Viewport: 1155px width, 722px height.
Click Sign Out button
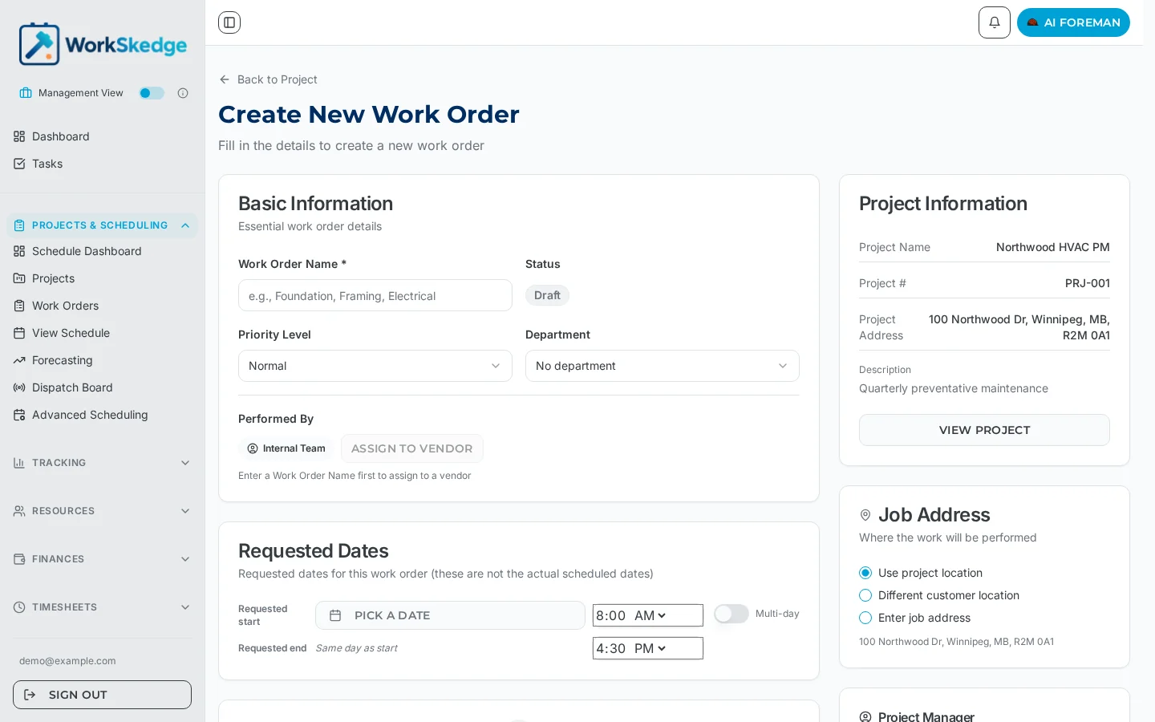pos(102,695)
